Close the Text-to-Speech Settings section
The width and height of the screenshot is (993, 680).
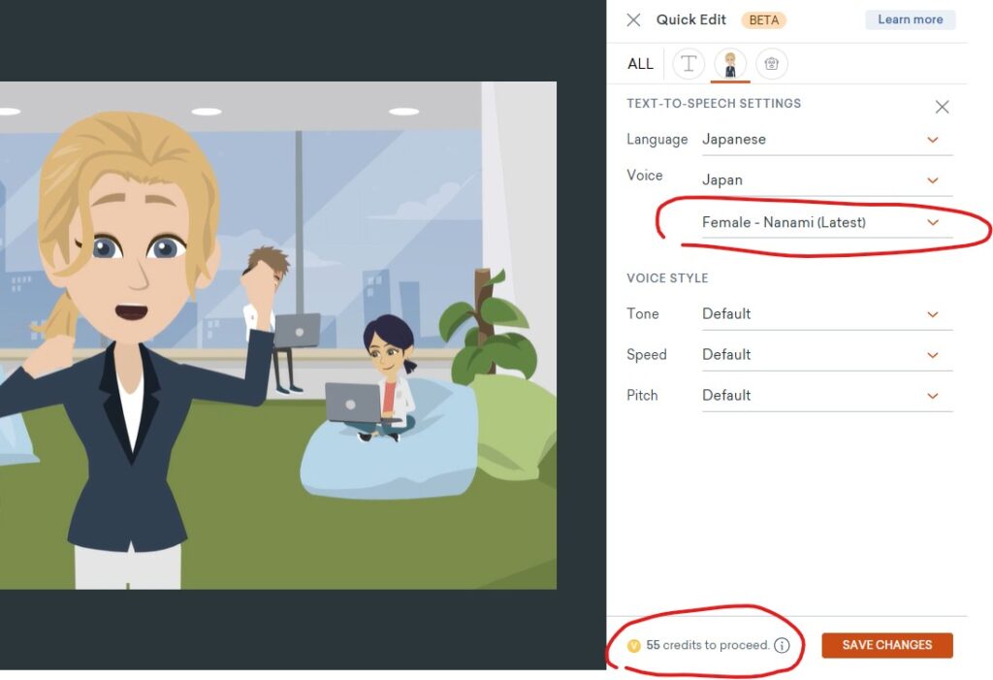942,107
